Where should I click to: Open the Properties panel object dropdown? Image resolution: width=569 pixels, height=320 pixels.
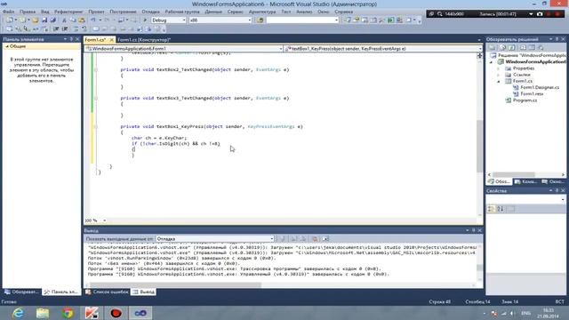coord(525,199)
